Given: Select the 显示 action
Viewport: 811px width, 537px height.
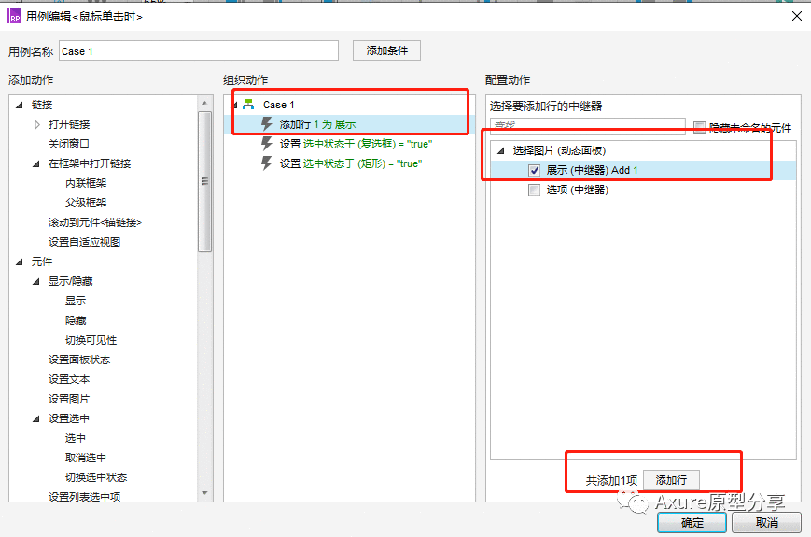Looking at the screenshot, I should tap(76, 301).
